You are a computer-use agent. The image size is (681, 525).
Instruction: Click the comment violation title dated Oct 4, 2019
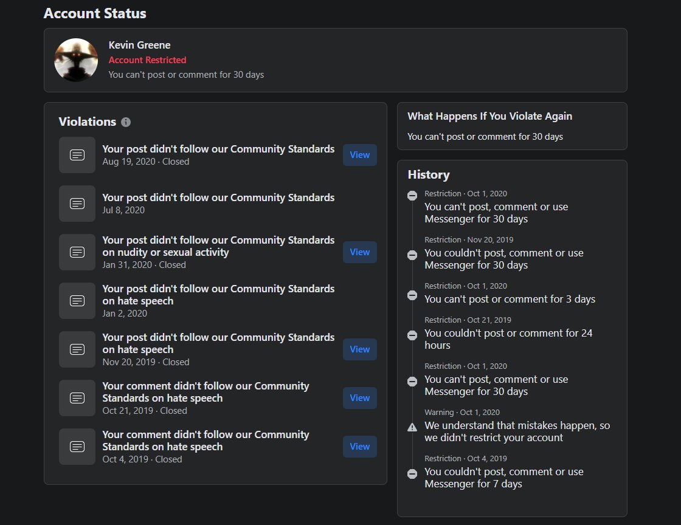pos(206,441)
